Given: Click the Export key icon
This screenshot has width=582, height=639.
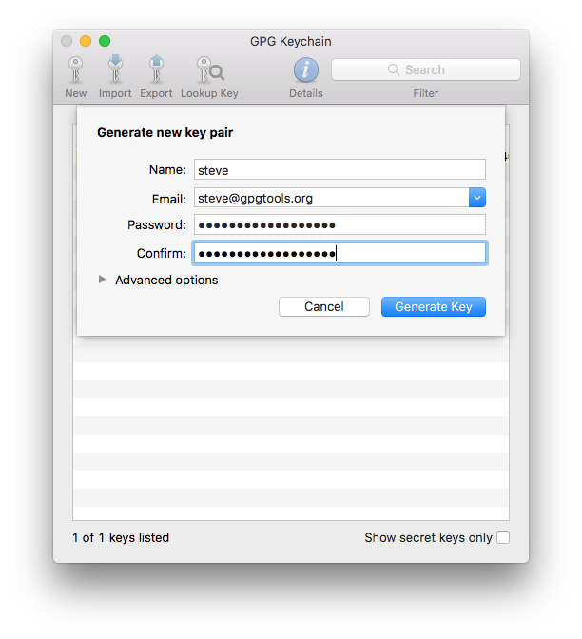Looking at the screenshot, I should point(156,71).
